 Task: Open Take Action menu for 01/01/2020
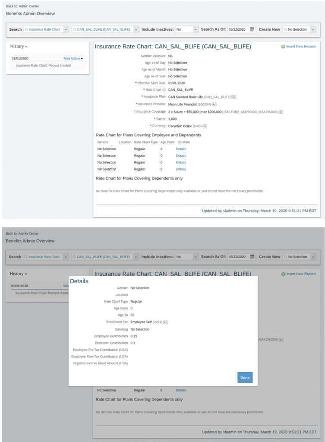[73, 58]
